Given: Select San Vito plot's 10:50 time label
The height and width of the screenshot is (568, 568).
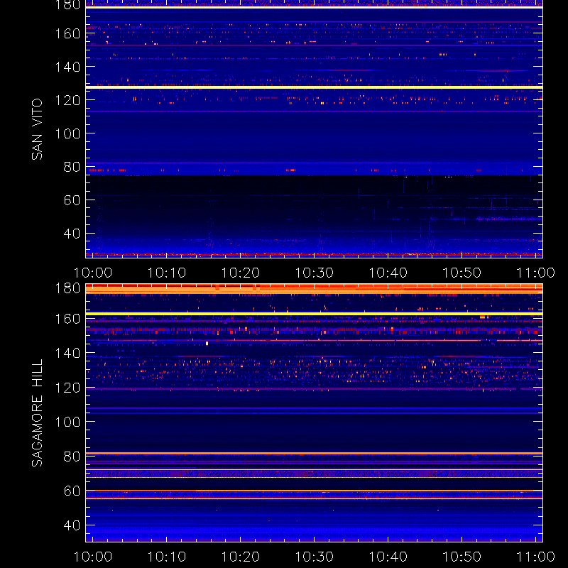Looking at the screenshot, I should 462,273.
